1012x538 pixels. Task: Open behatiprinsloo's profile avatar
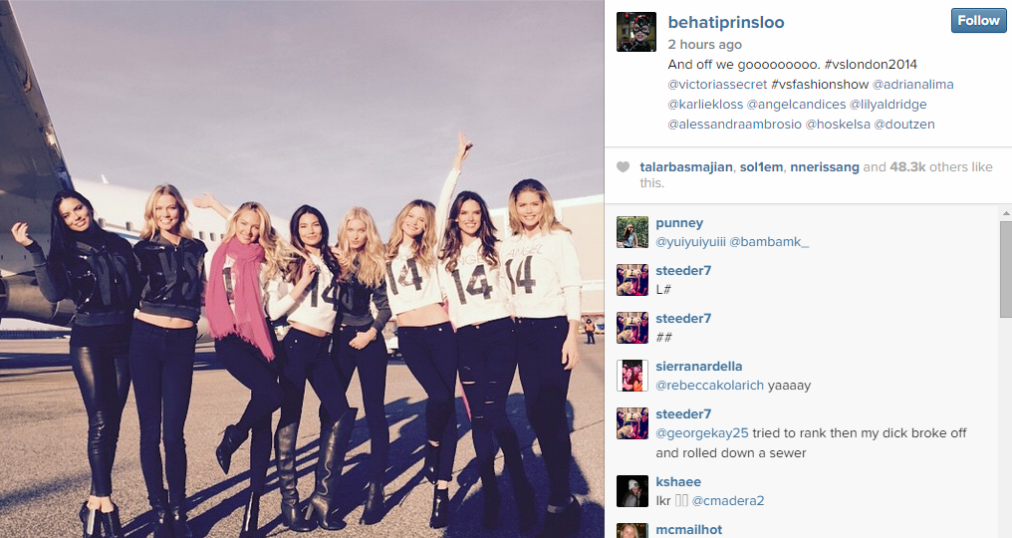(636, 32)
